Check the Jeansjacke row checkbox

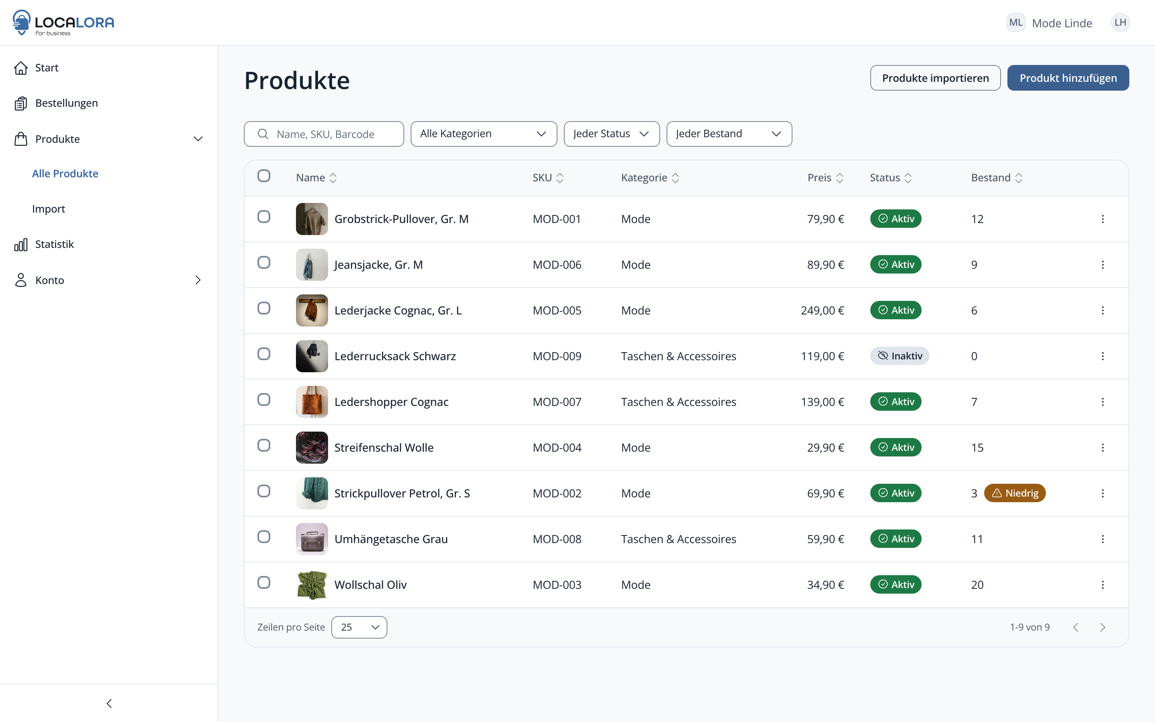[264, 263]
